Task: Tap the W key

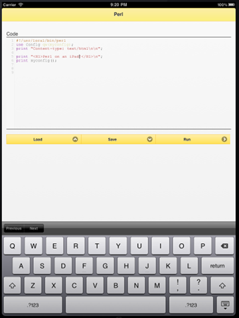Action: click(33, 246)
